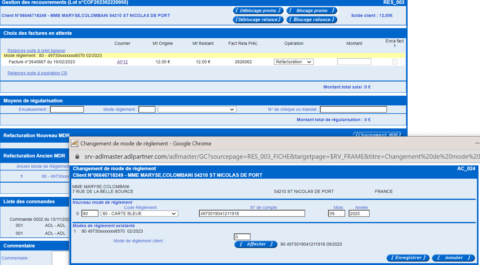
Task: Focus the Mode de règlement client field
Action: [x=242, y=237]
